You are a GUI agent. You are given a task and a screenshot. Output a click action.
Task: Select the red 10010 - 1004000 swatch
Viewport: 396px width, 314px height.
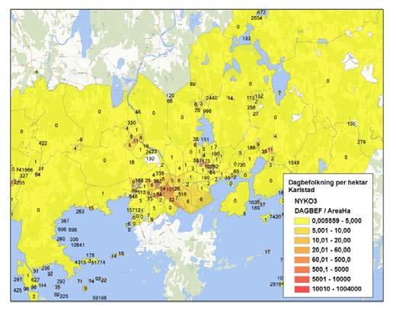coord(302,289)
